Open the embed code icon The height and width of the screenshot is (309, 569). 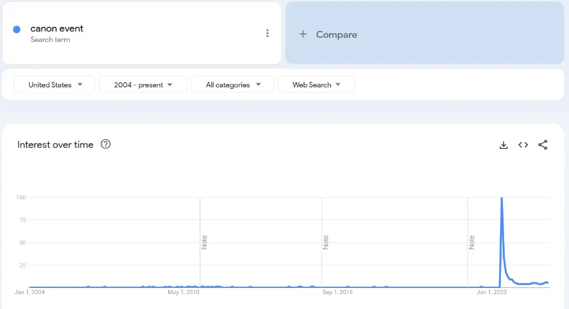523,145
